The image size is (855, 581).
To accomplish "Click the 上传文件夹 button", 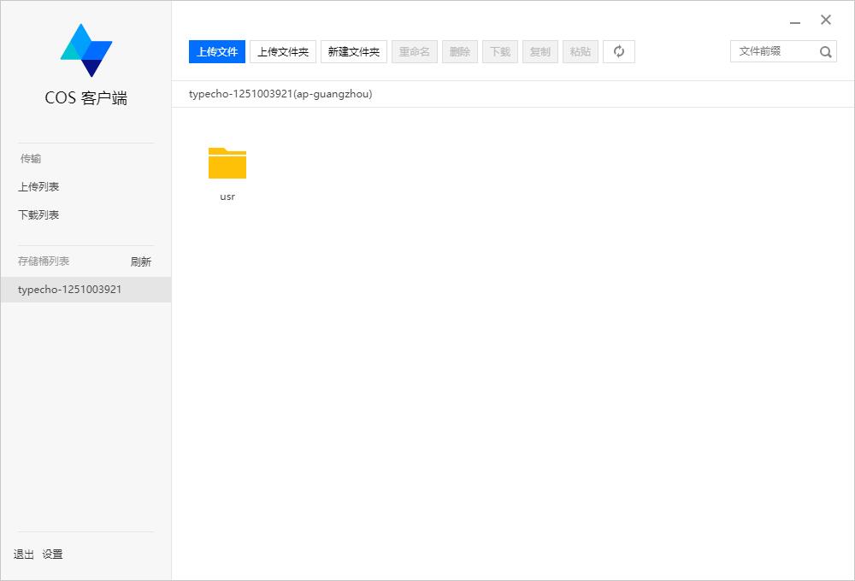I will coord(283,52).
